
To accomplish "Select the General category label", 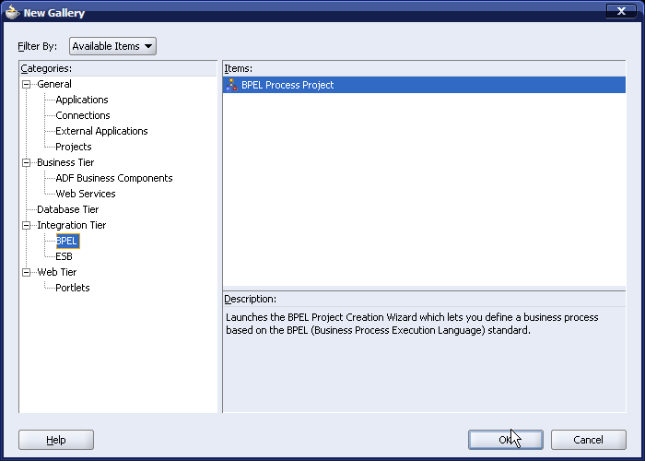I will pyautogui.click(x=53, y=85).
